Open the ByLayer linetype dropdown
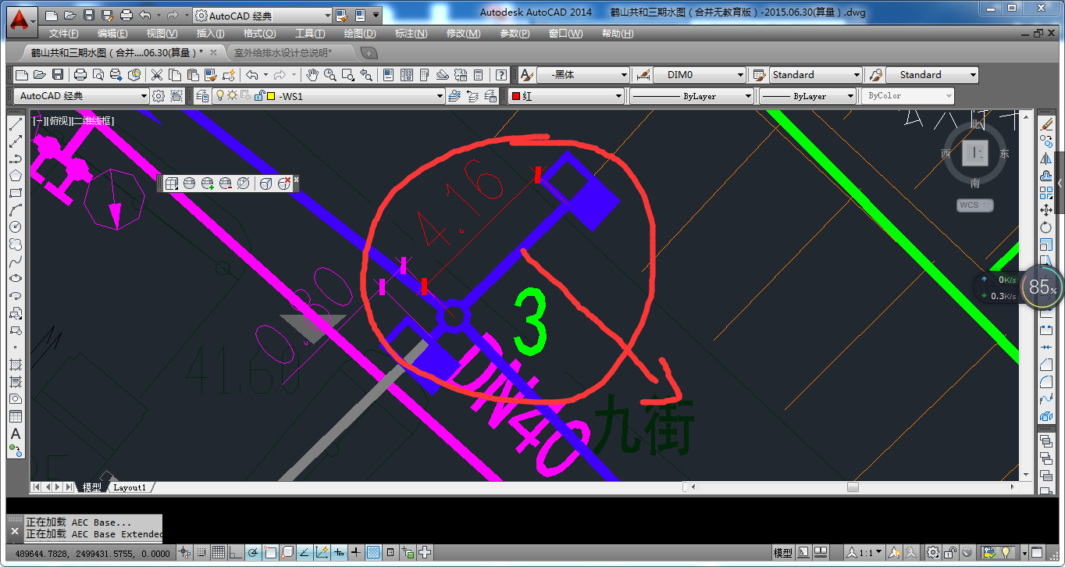 click(x=692, y=96)
